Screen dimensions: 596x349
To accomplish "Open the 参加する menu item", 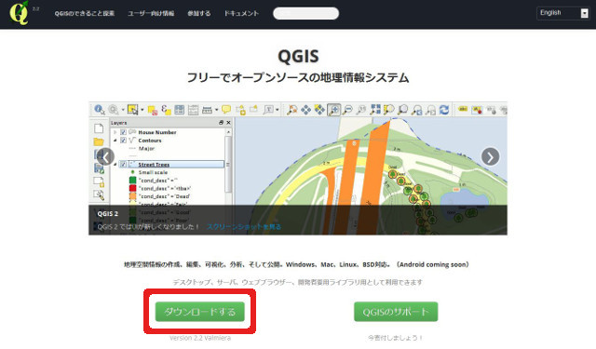I will coord(198,13).
